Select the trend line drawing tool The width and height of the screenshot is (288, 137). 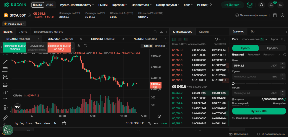pyautogui.click(x=5, y=62)
